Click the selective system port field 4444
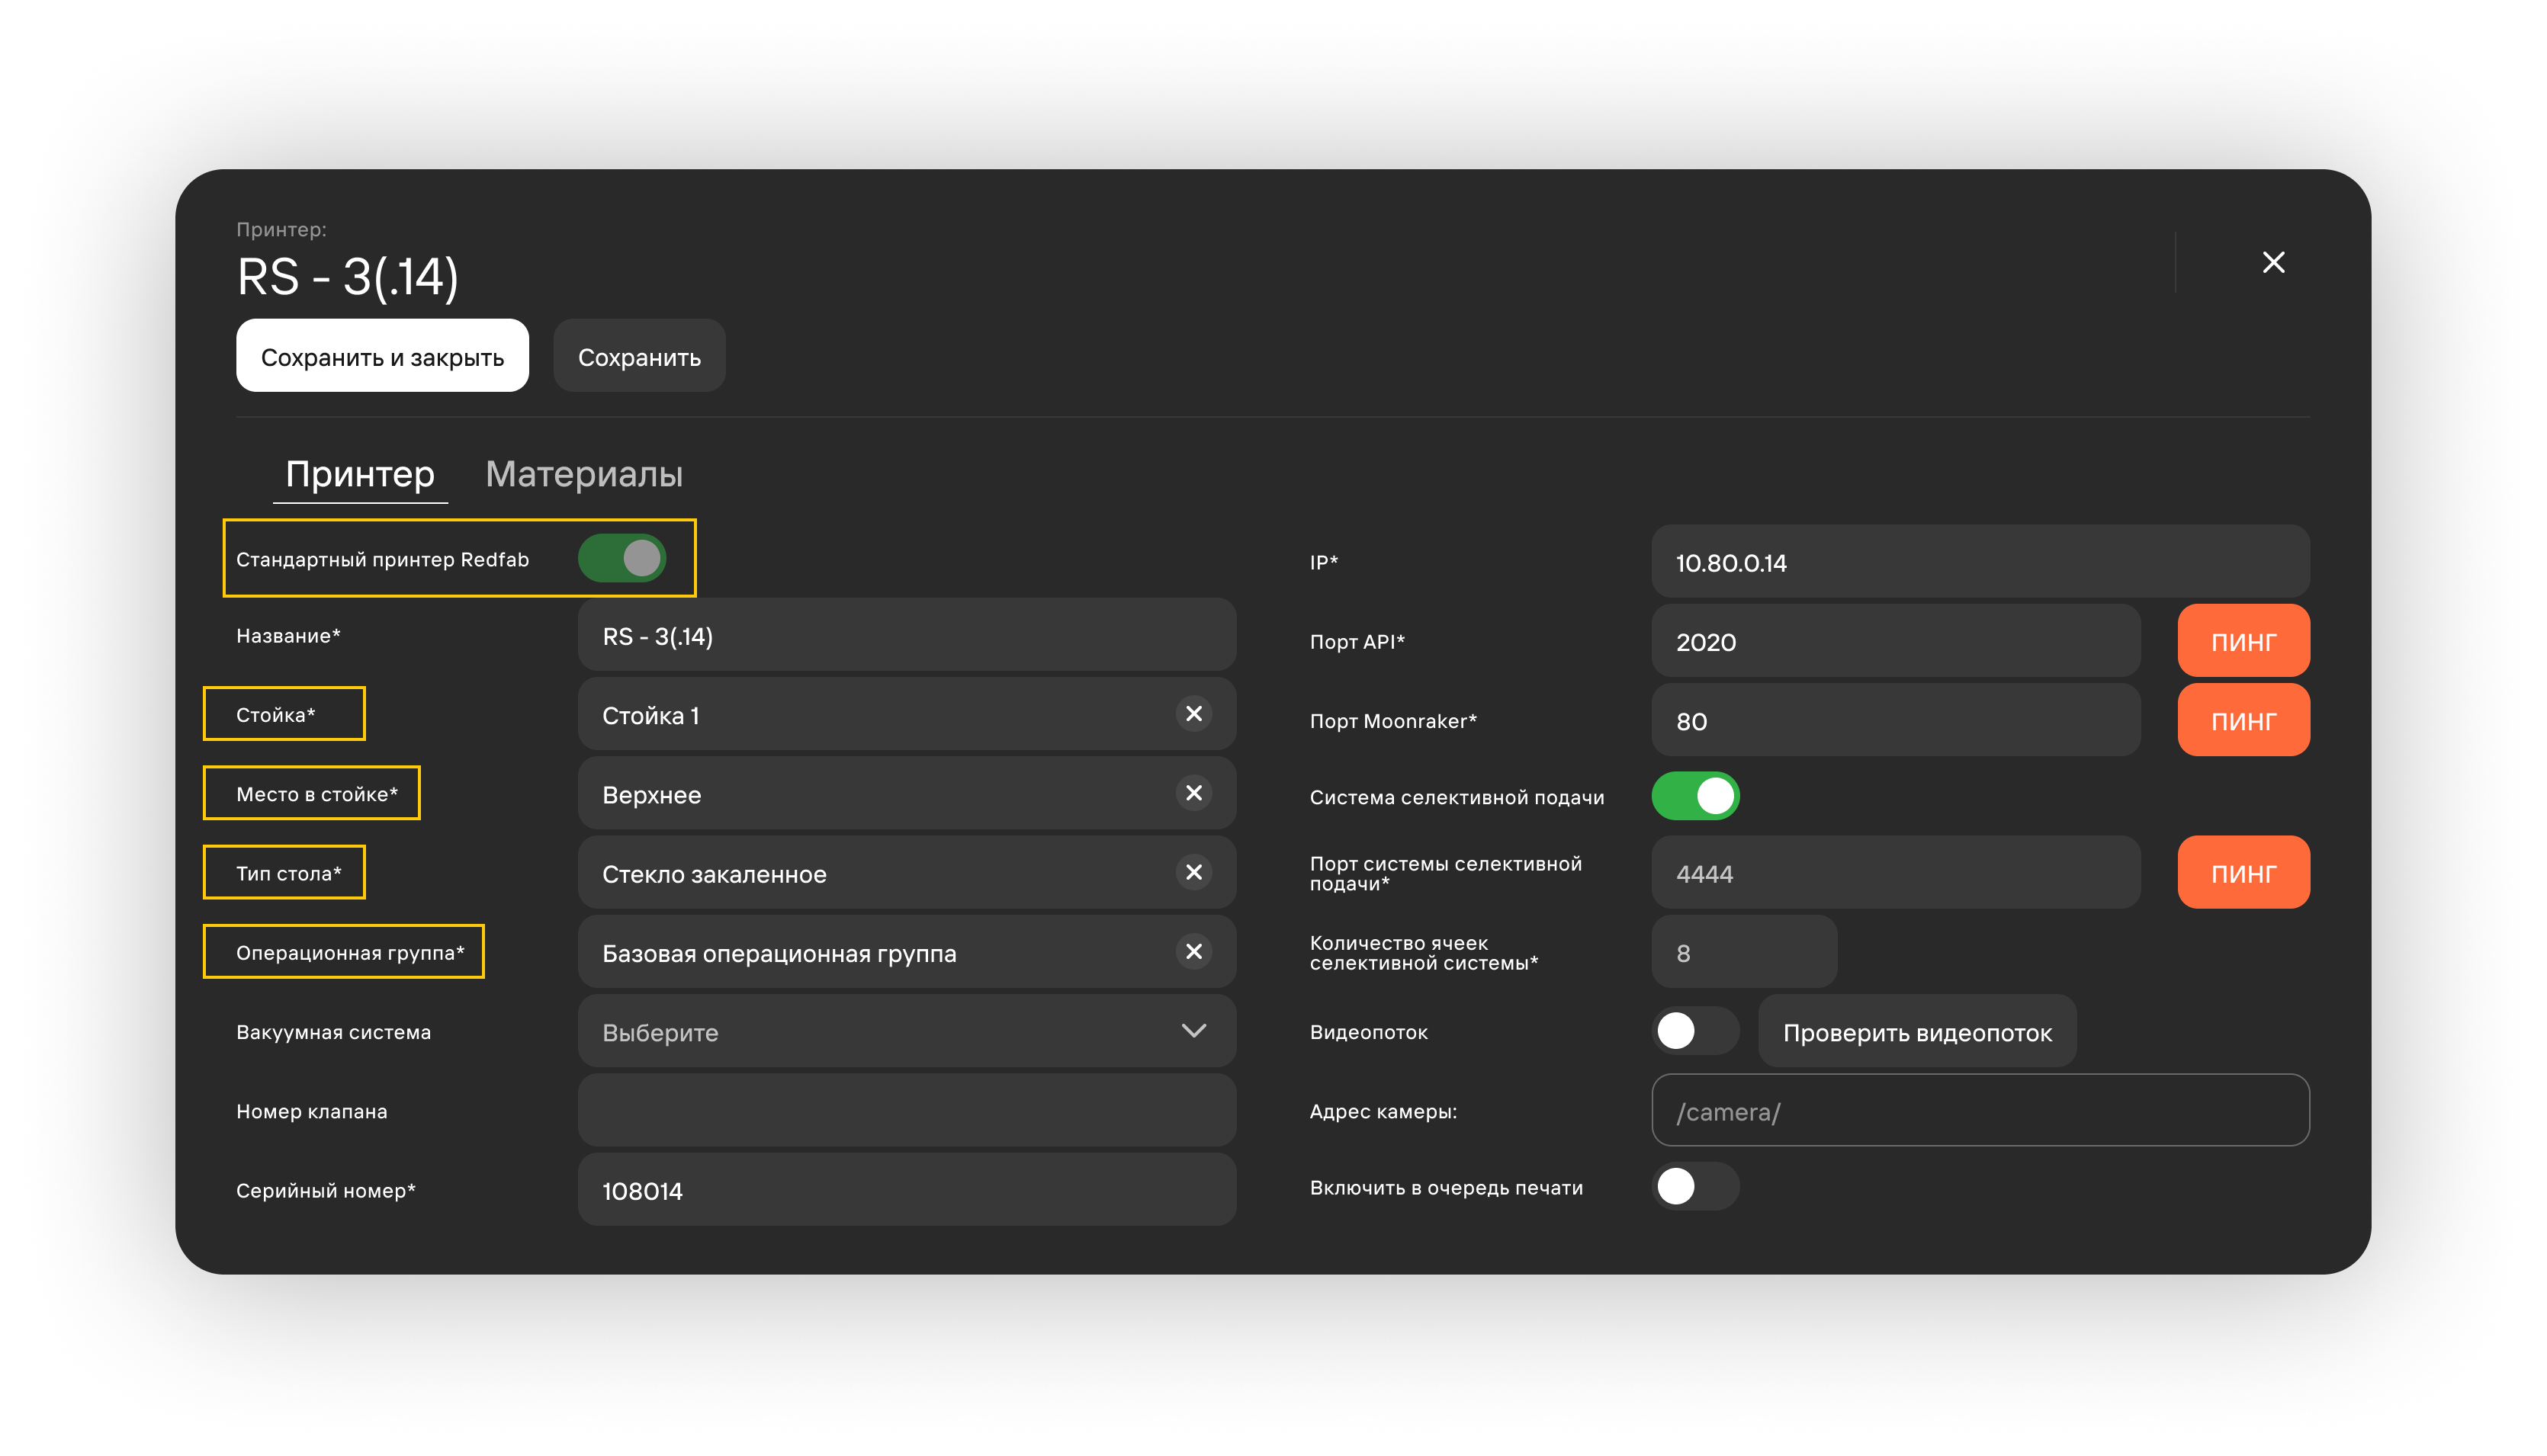This screenshot has width=2547, height=1456. (1895, 873)
